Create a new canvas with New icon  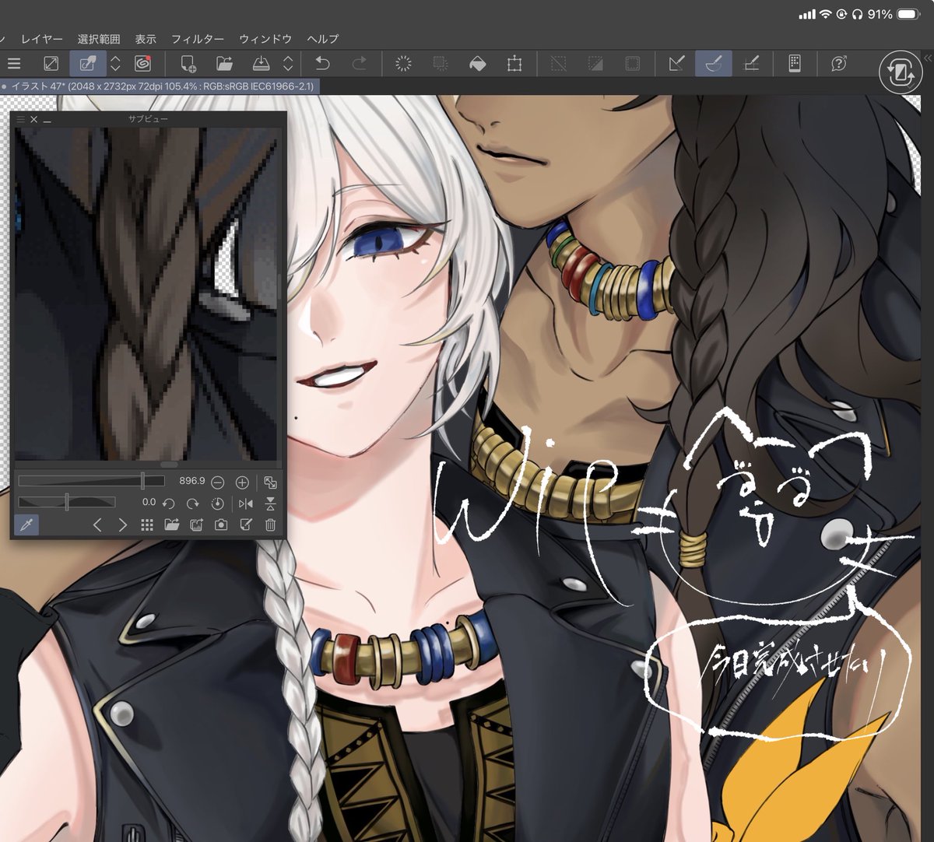(x=188, y=64)
